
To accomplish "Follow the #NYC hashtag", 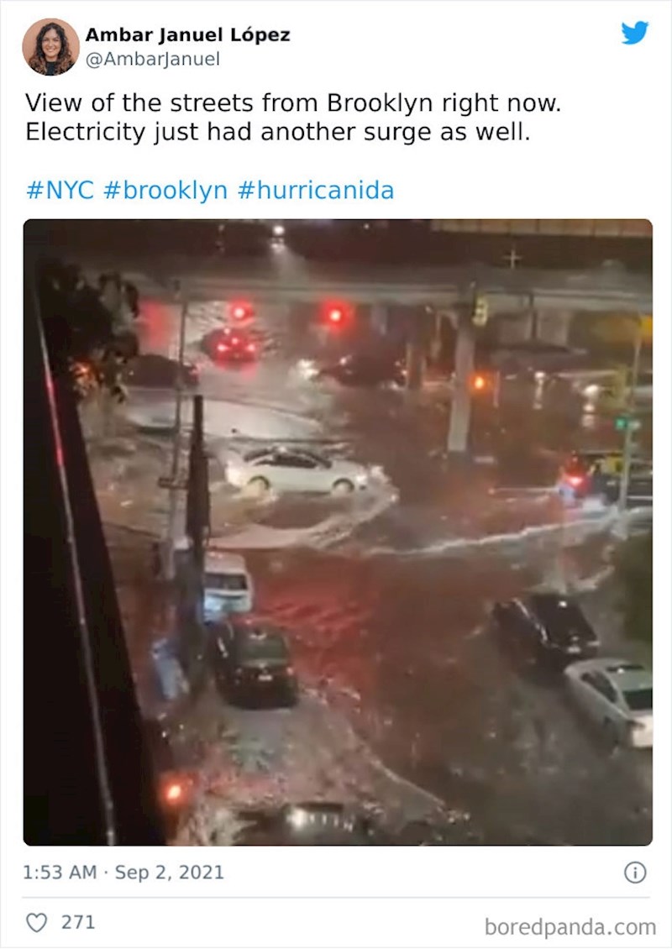I will (x=60, y=190).
